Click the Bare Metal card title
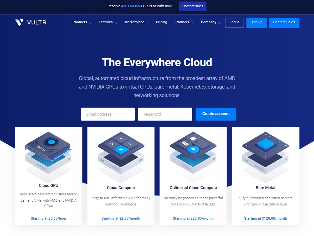The width and height of the screenshot is (314, 236). click(265, 188)
